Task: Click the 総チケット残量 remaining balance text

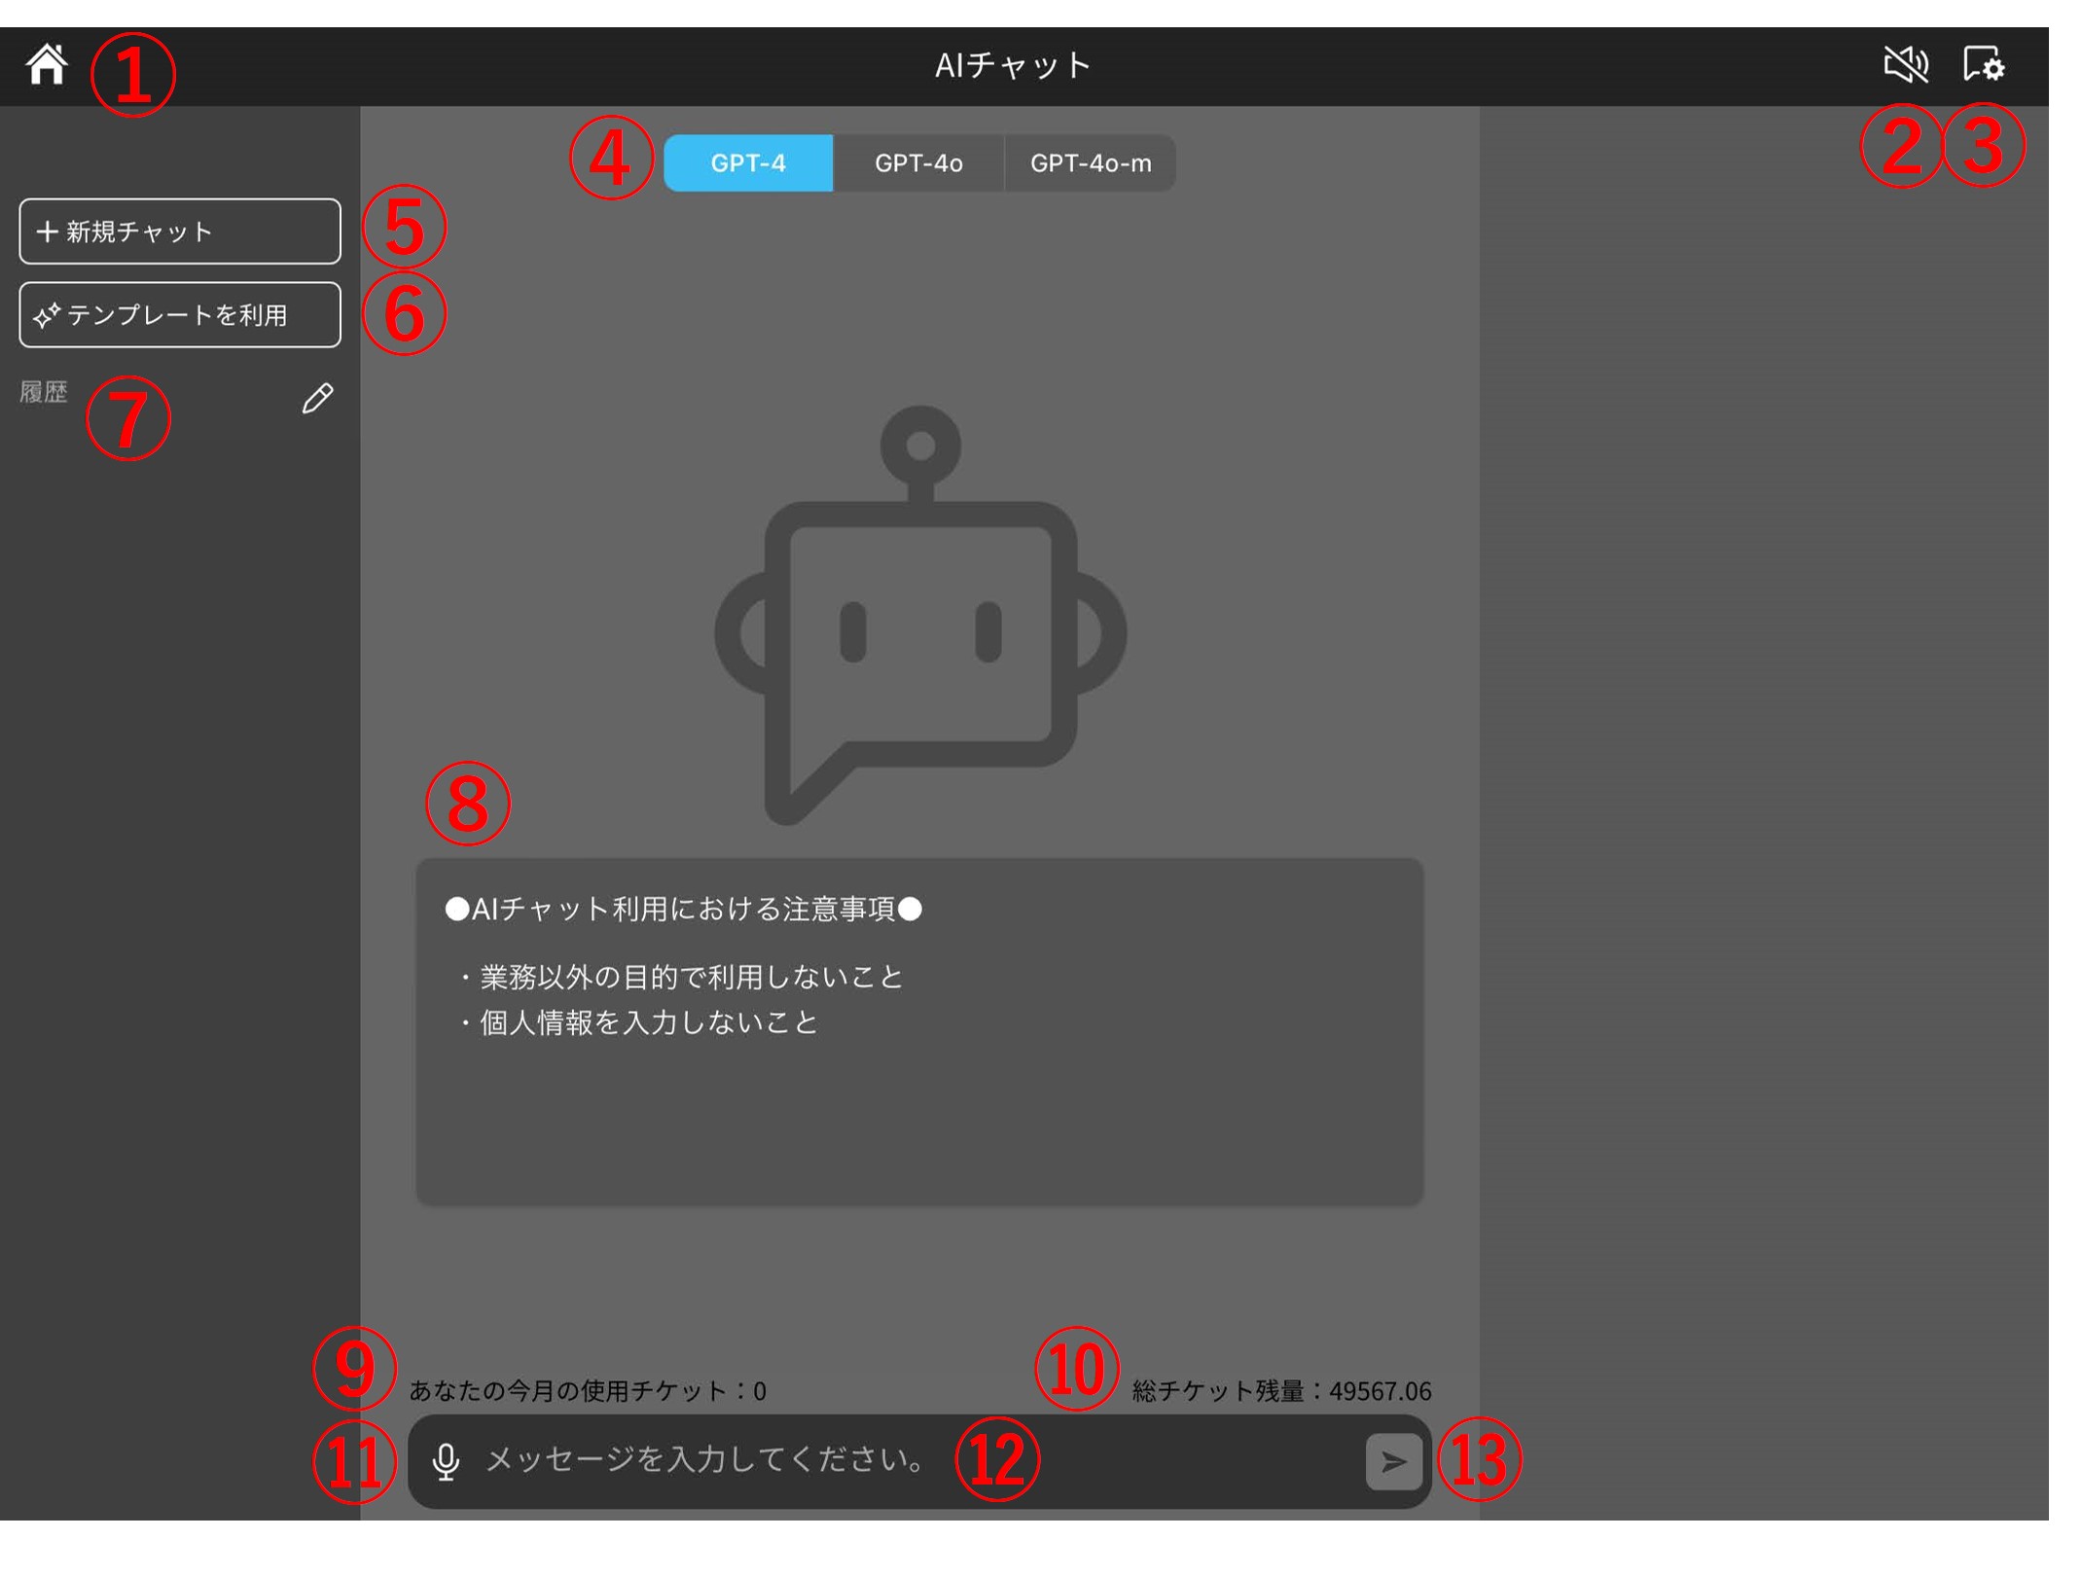Action: pos(1280,1391)
